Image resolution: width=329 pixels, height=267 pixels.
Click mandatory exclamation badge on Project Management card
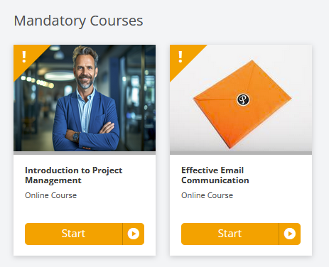[x=24, y=57]
